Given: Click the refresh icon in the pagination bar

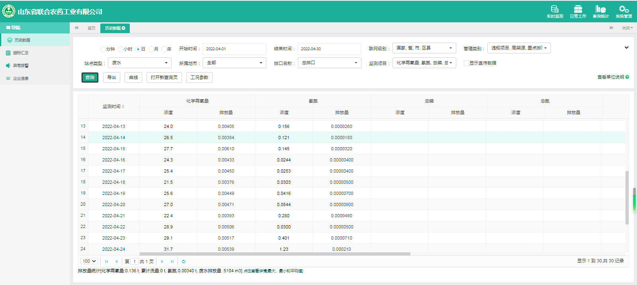Looking at the screenshot, I should click(184, 261).
